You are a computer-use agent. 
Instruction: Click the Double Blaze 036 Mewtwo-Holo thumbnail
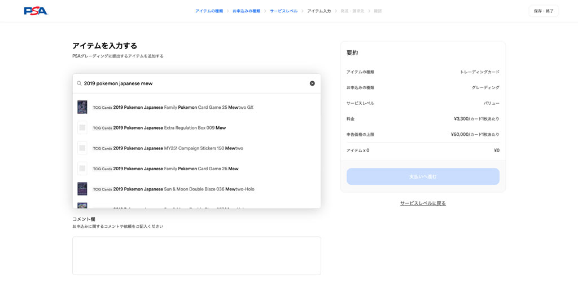(x=82, y=189)
